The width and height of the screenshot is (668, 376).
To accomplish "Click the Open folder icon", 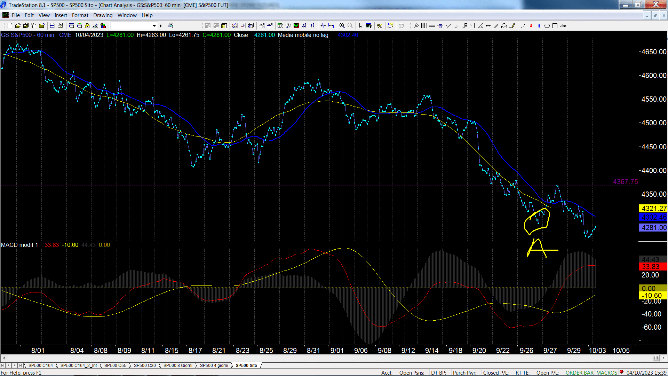I will click(x=18, y=26).
